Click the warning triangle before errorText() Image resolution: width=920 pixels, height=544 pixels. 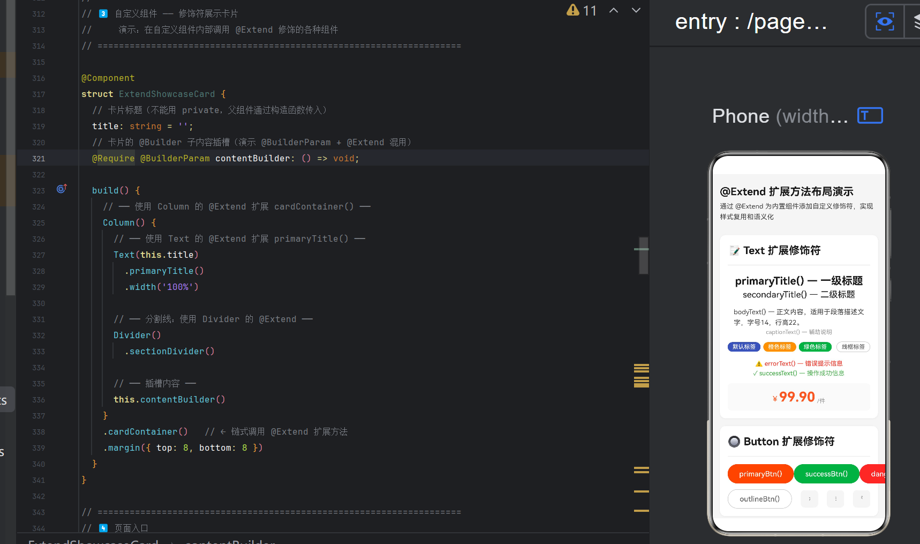[x=759, y=363]
